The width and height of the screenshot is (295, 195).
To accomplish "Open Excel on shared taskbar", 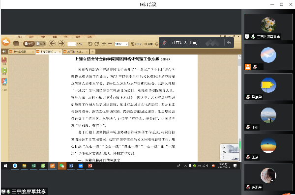I will click(33, 166).
